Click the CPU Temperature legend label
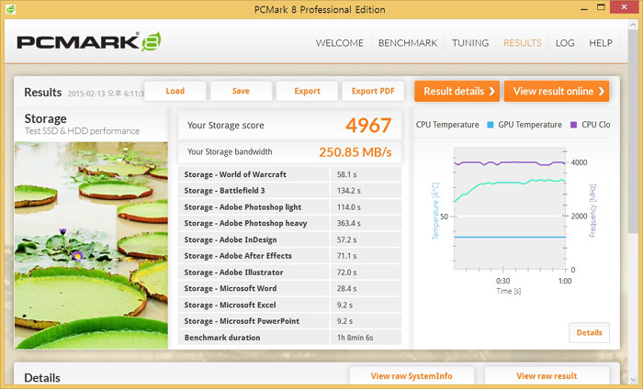Screen dimensions: 643x389 [x=447, y=125]
